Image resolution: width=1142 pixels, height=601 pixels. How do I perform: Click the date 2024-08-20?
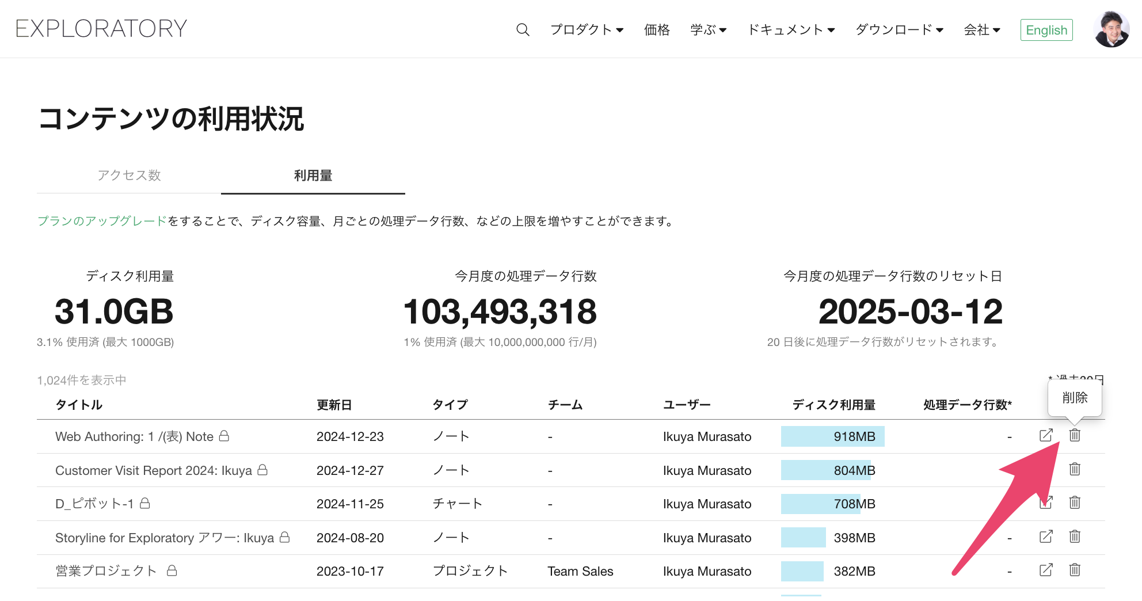coord(350,538)
